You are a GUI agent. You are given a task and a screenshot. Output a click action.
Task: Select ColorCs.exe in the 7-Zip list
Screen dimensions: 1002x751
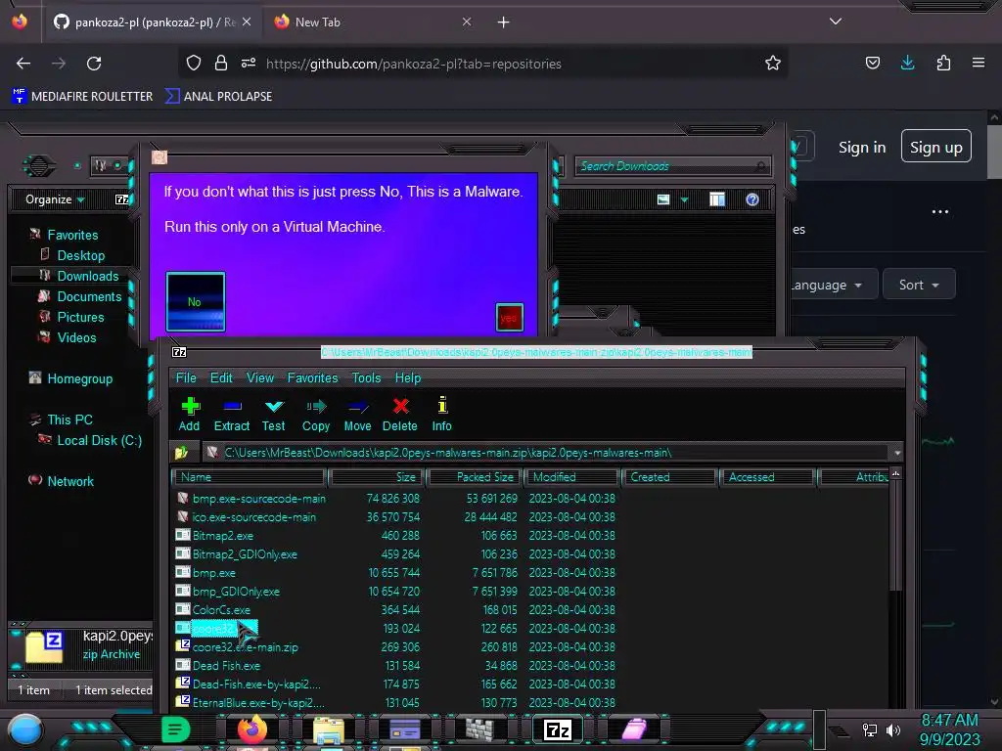[x=221, y=609]
